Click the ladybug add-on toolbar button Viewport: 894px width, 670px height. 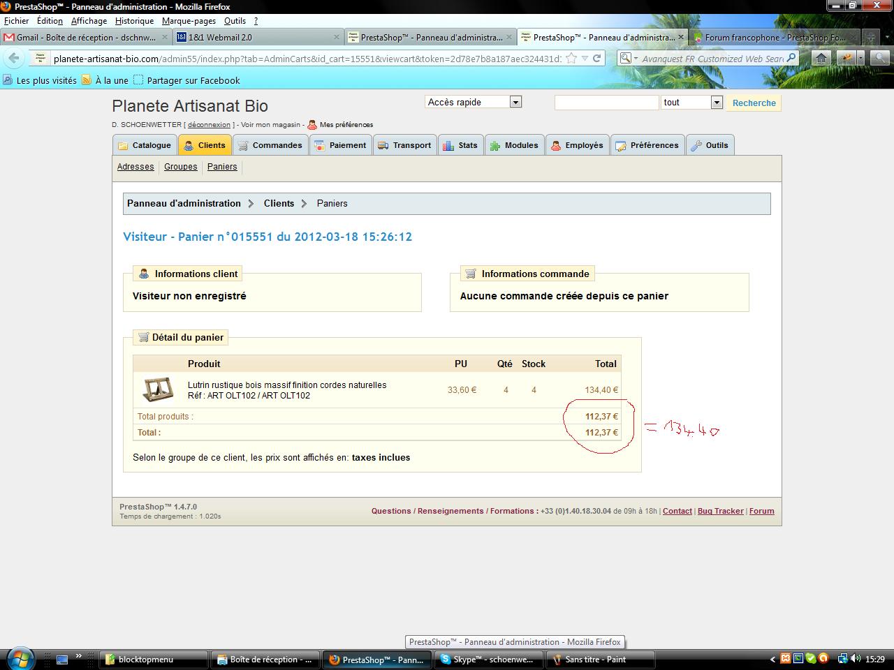(x=847, y=59)
